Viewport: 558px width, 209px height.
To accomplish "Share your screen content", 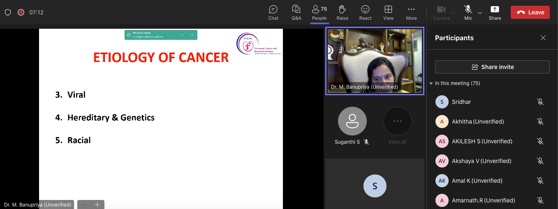I will tap(495, 12).
